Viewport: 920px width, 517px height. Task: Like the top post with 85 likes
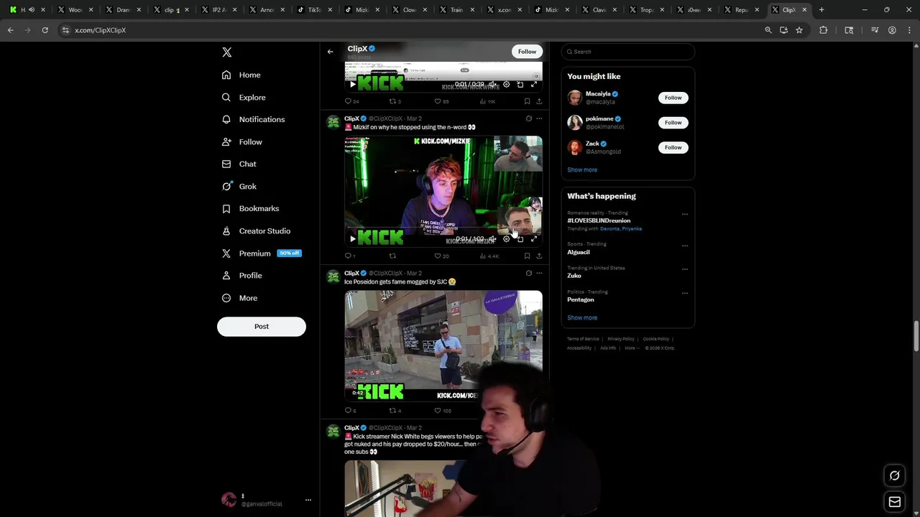pos(441,101)
